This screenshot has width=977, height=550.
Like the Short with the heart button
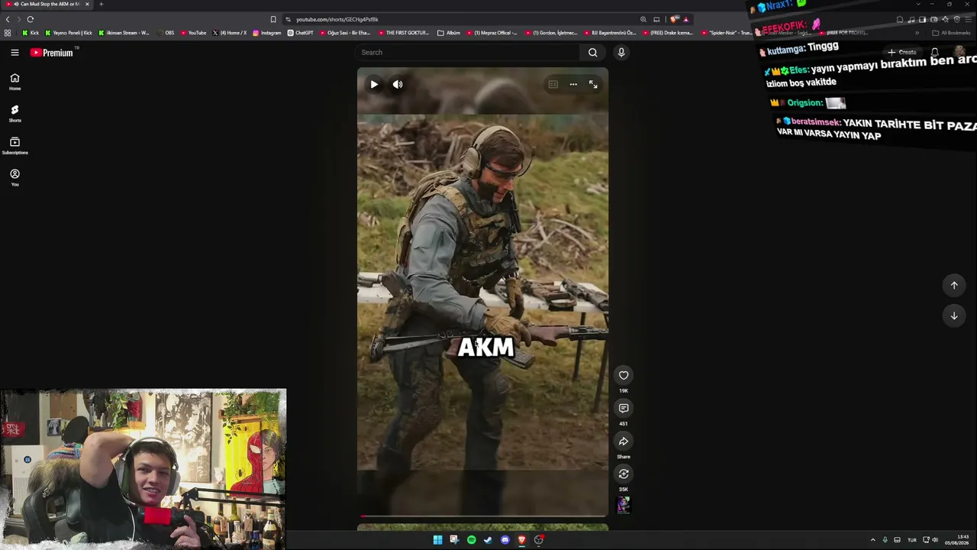click(x=624, y=375)
